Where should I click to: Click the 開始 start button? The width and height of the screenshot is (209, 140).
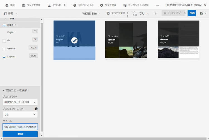point(20,134)
